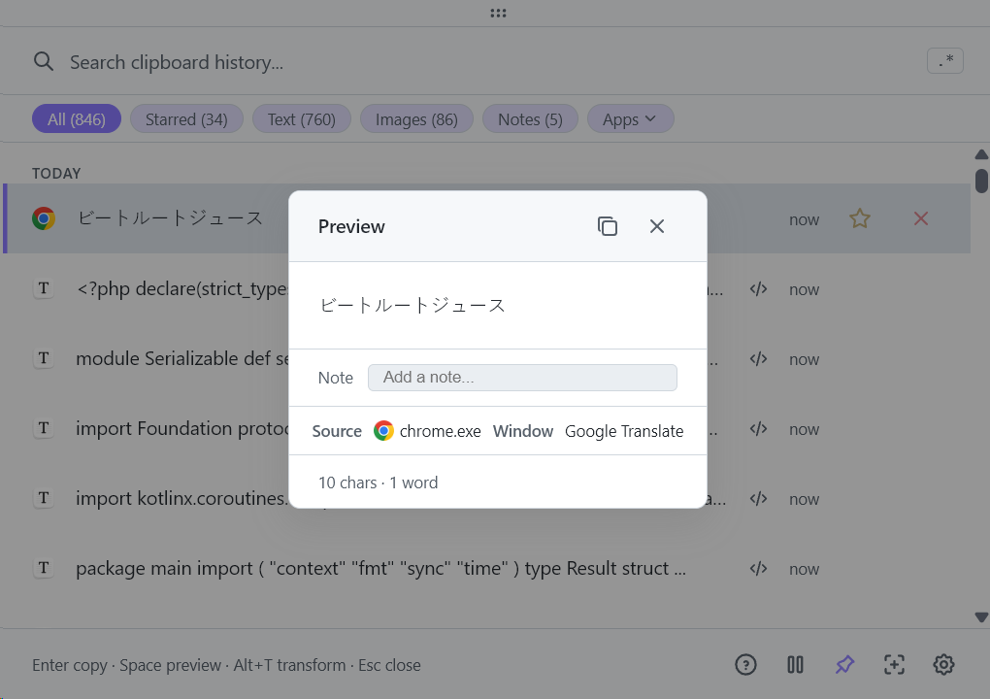Open the help question mark icon
The width and height of the screenshot is (990, 699).
pos(745,665)
